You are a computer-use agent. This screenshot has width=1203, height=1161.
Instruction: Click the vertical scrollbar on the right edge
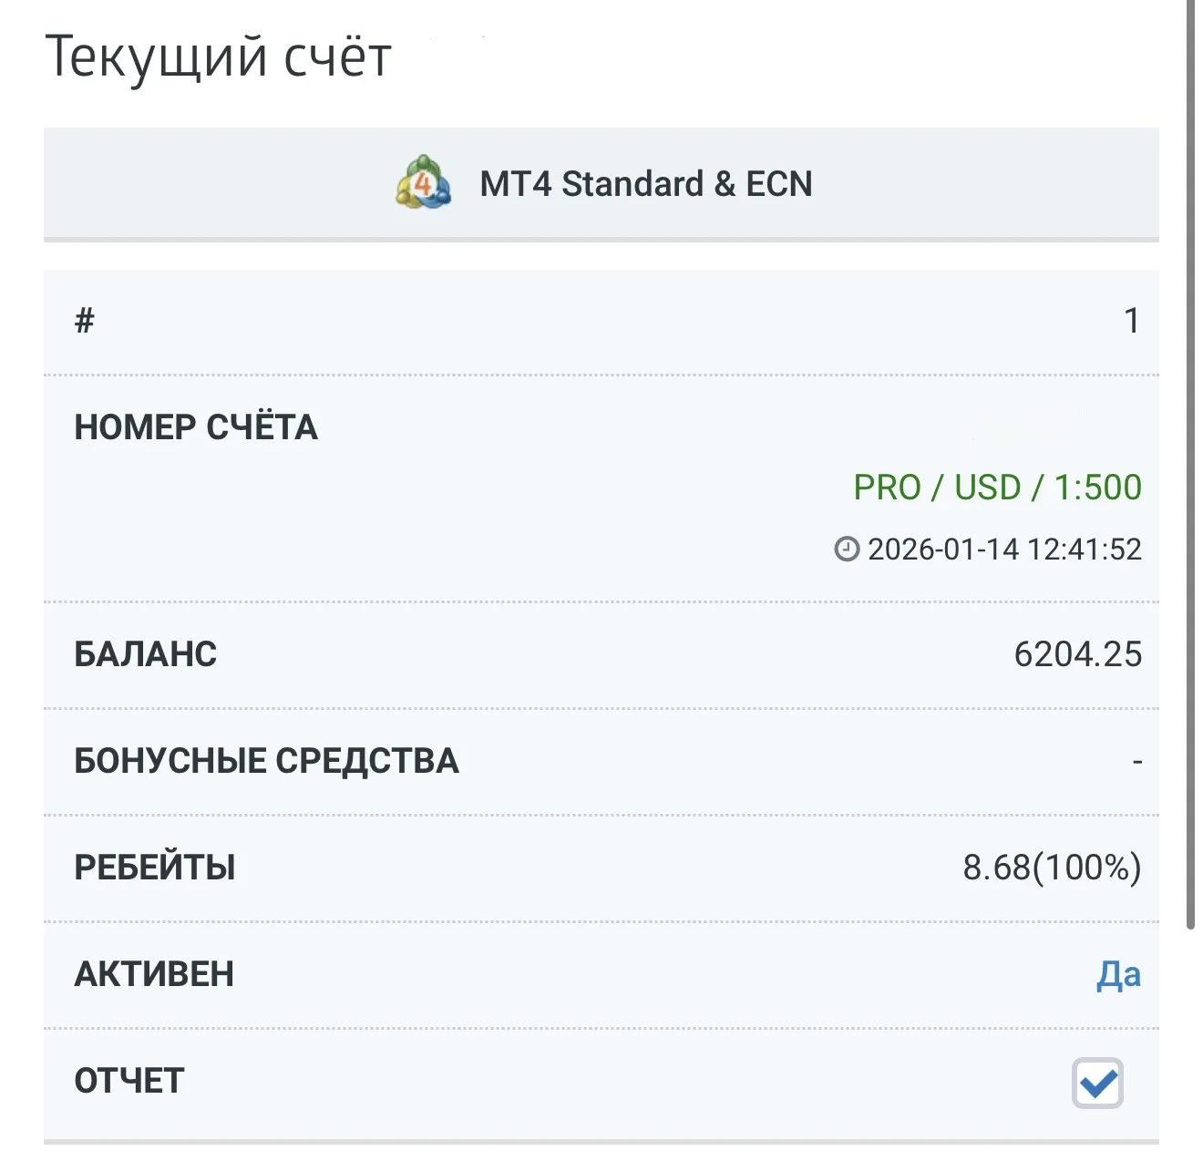click(x=1190, y=465)
